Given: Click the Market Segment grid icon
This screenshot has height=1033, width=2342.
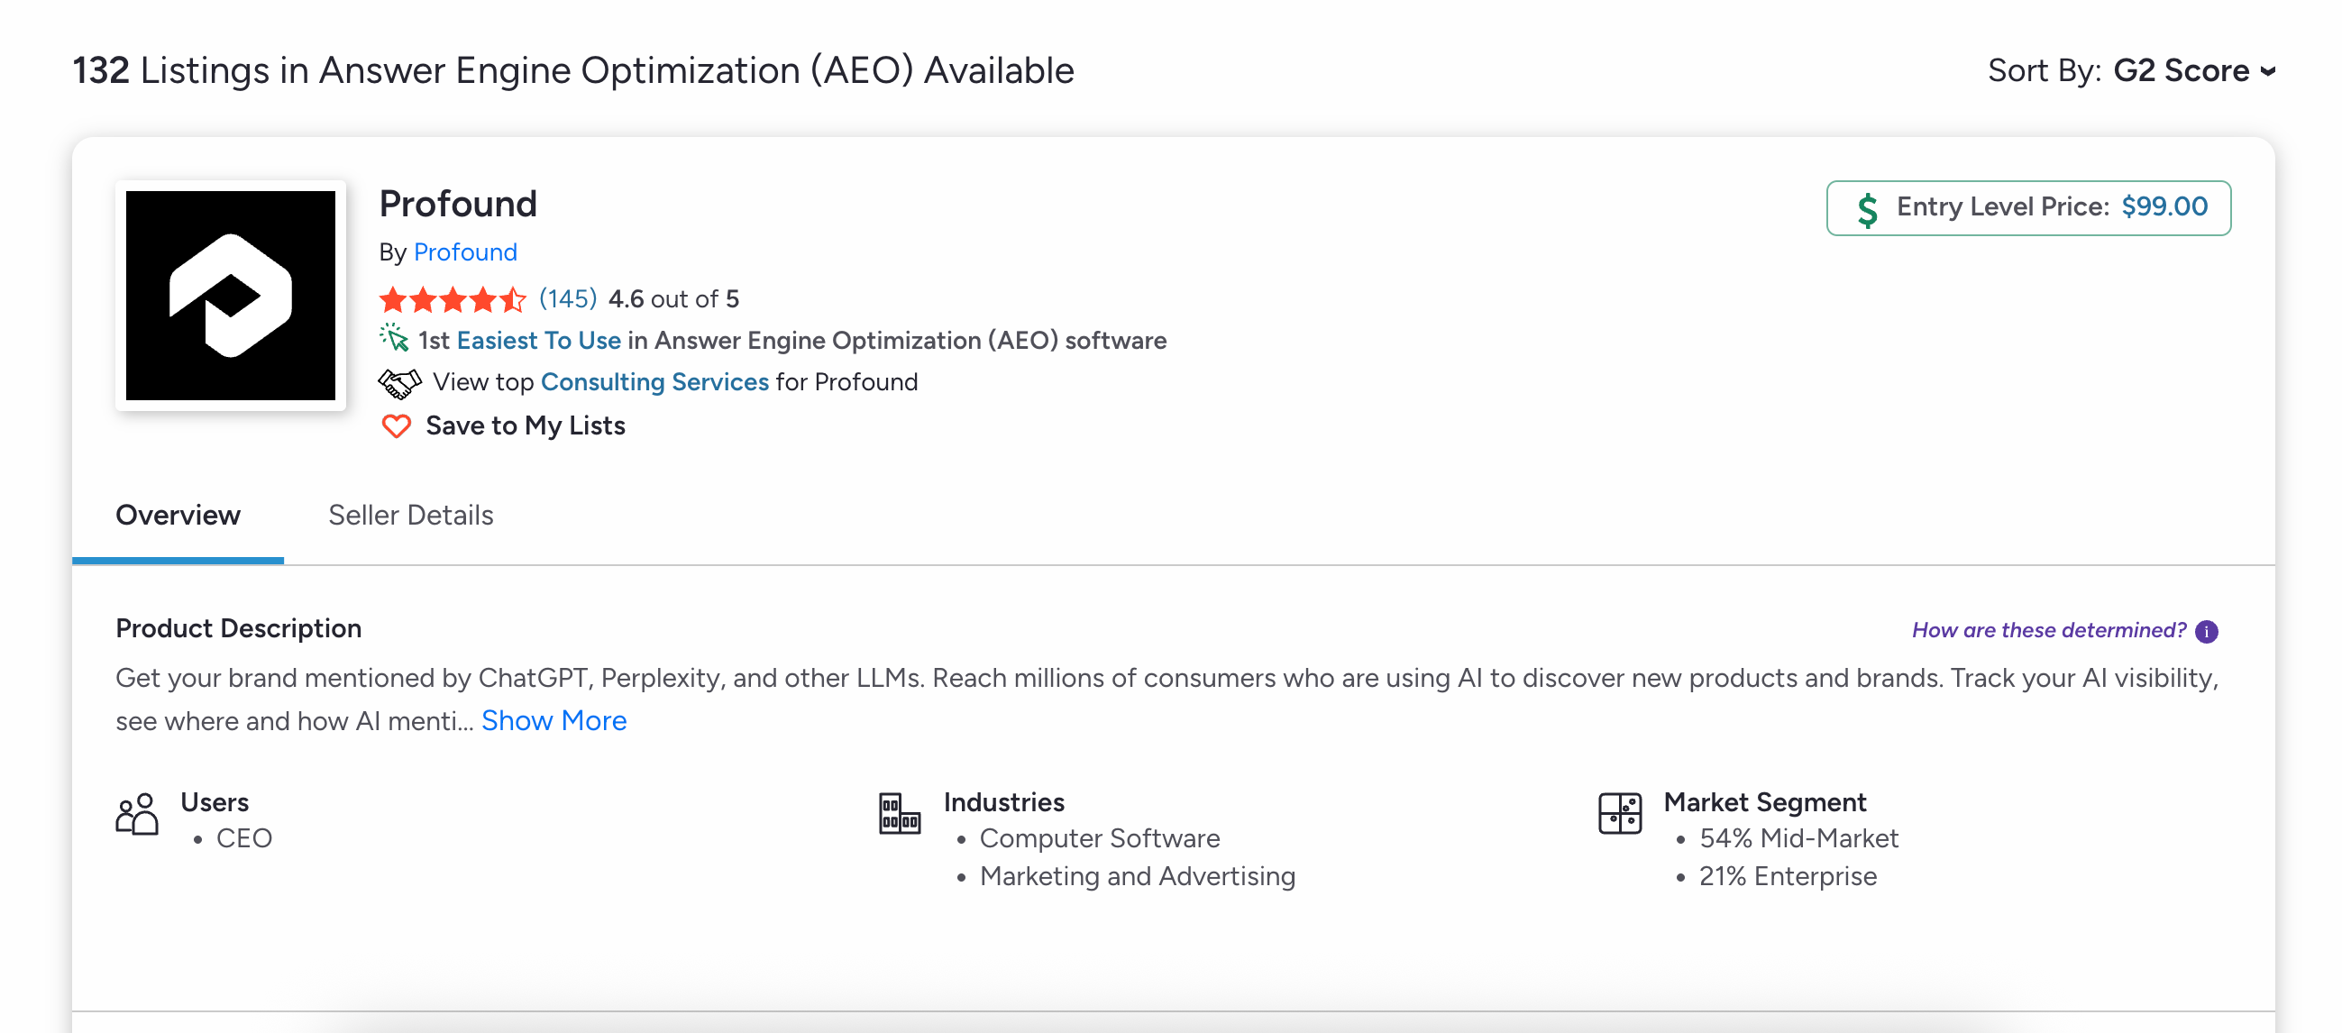Looking at the screenshot, I should [x=1619, y=814].
